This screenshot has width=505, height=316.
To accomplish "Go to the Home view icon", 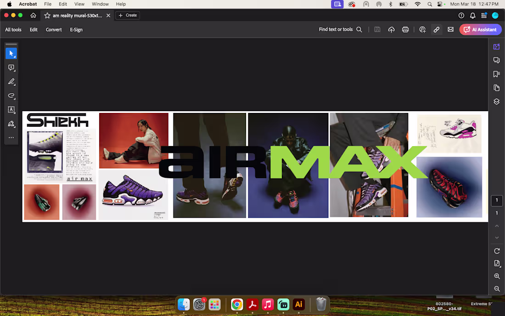I will (33, 16).
